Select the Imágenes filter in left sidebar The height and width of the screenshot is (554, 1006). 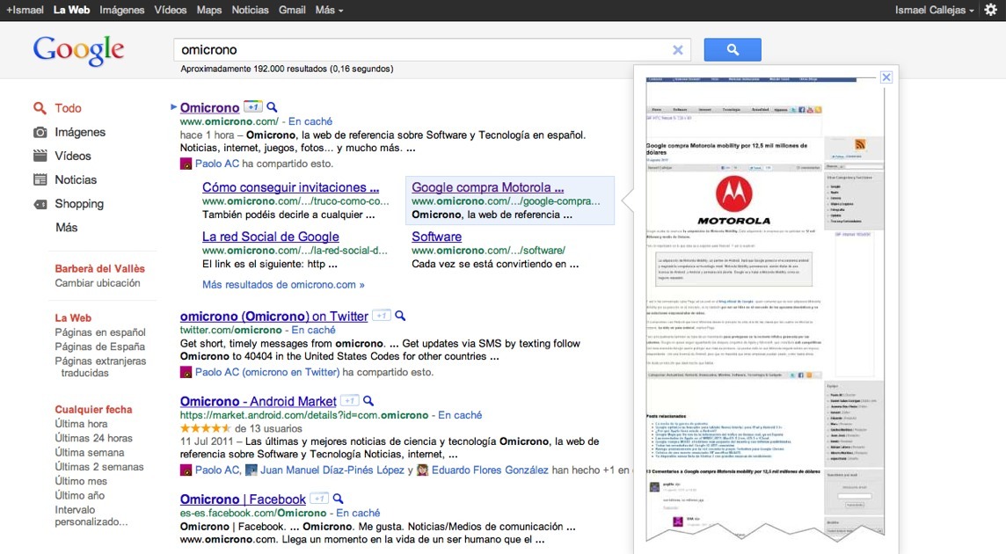80,132
